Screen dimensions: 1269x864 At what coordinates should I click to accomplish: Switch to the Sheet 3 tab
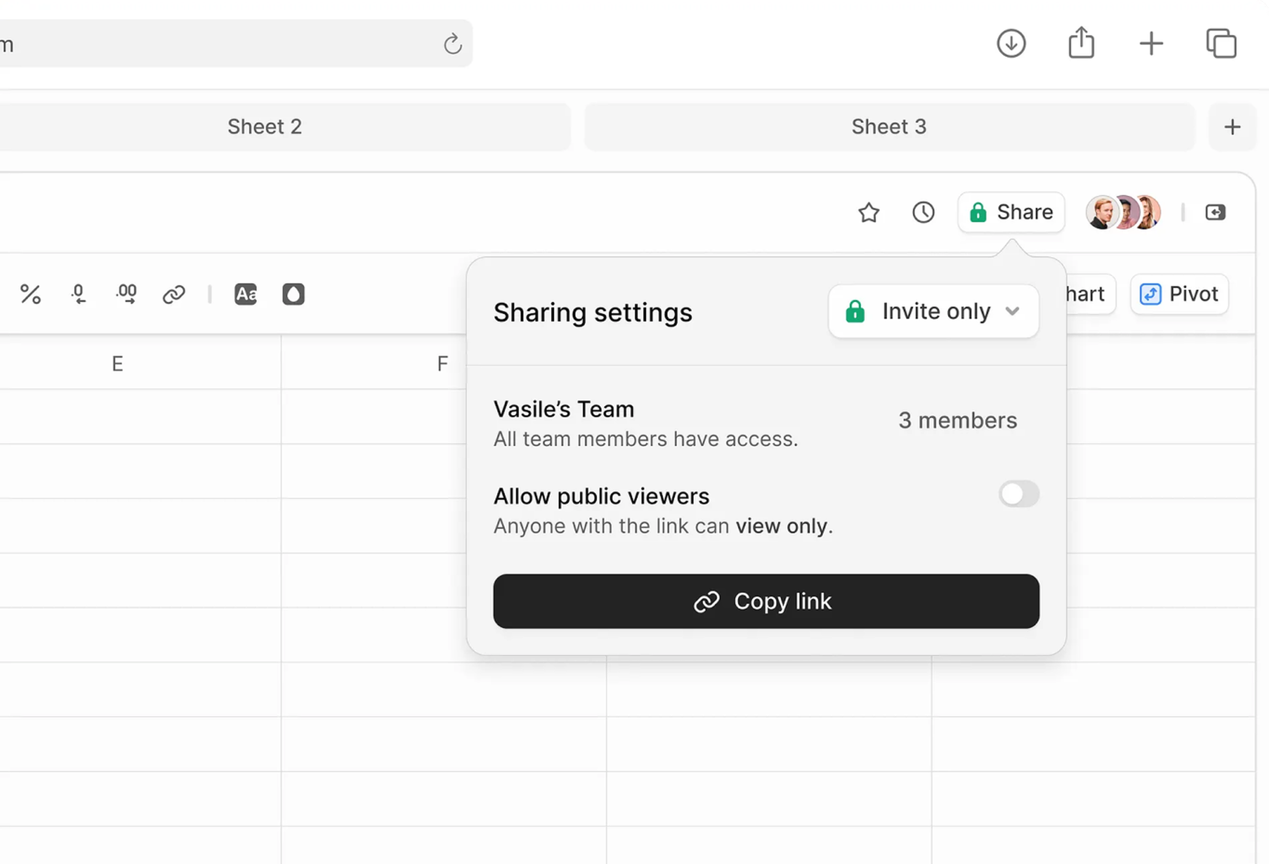coord(888,127)
